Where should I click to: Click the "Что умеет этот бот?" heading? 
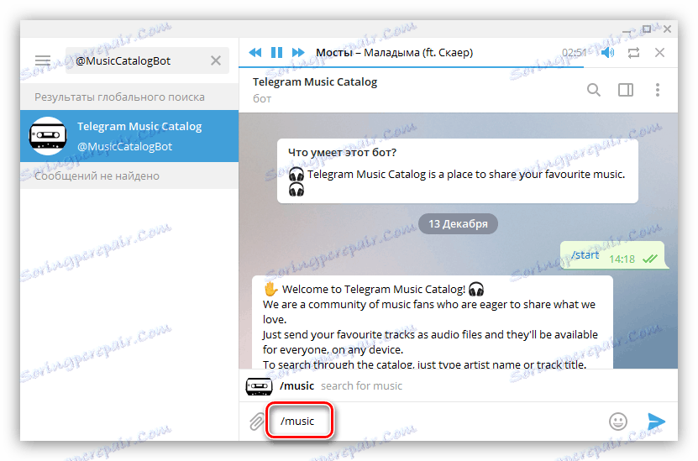[x=342, y=152]
